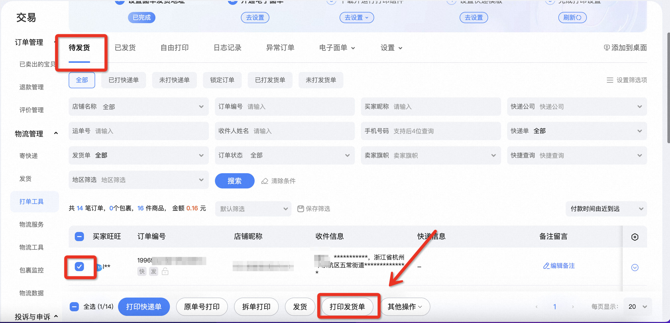This screenshot has width=670, height=323.
Task: Open the 快递公司 dropdown
Action: coord(577,107)
